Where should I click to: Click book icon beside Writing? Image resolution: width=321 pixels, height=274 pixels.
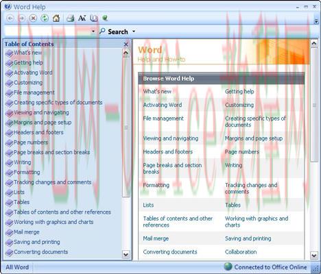click(x=10, y=162)
